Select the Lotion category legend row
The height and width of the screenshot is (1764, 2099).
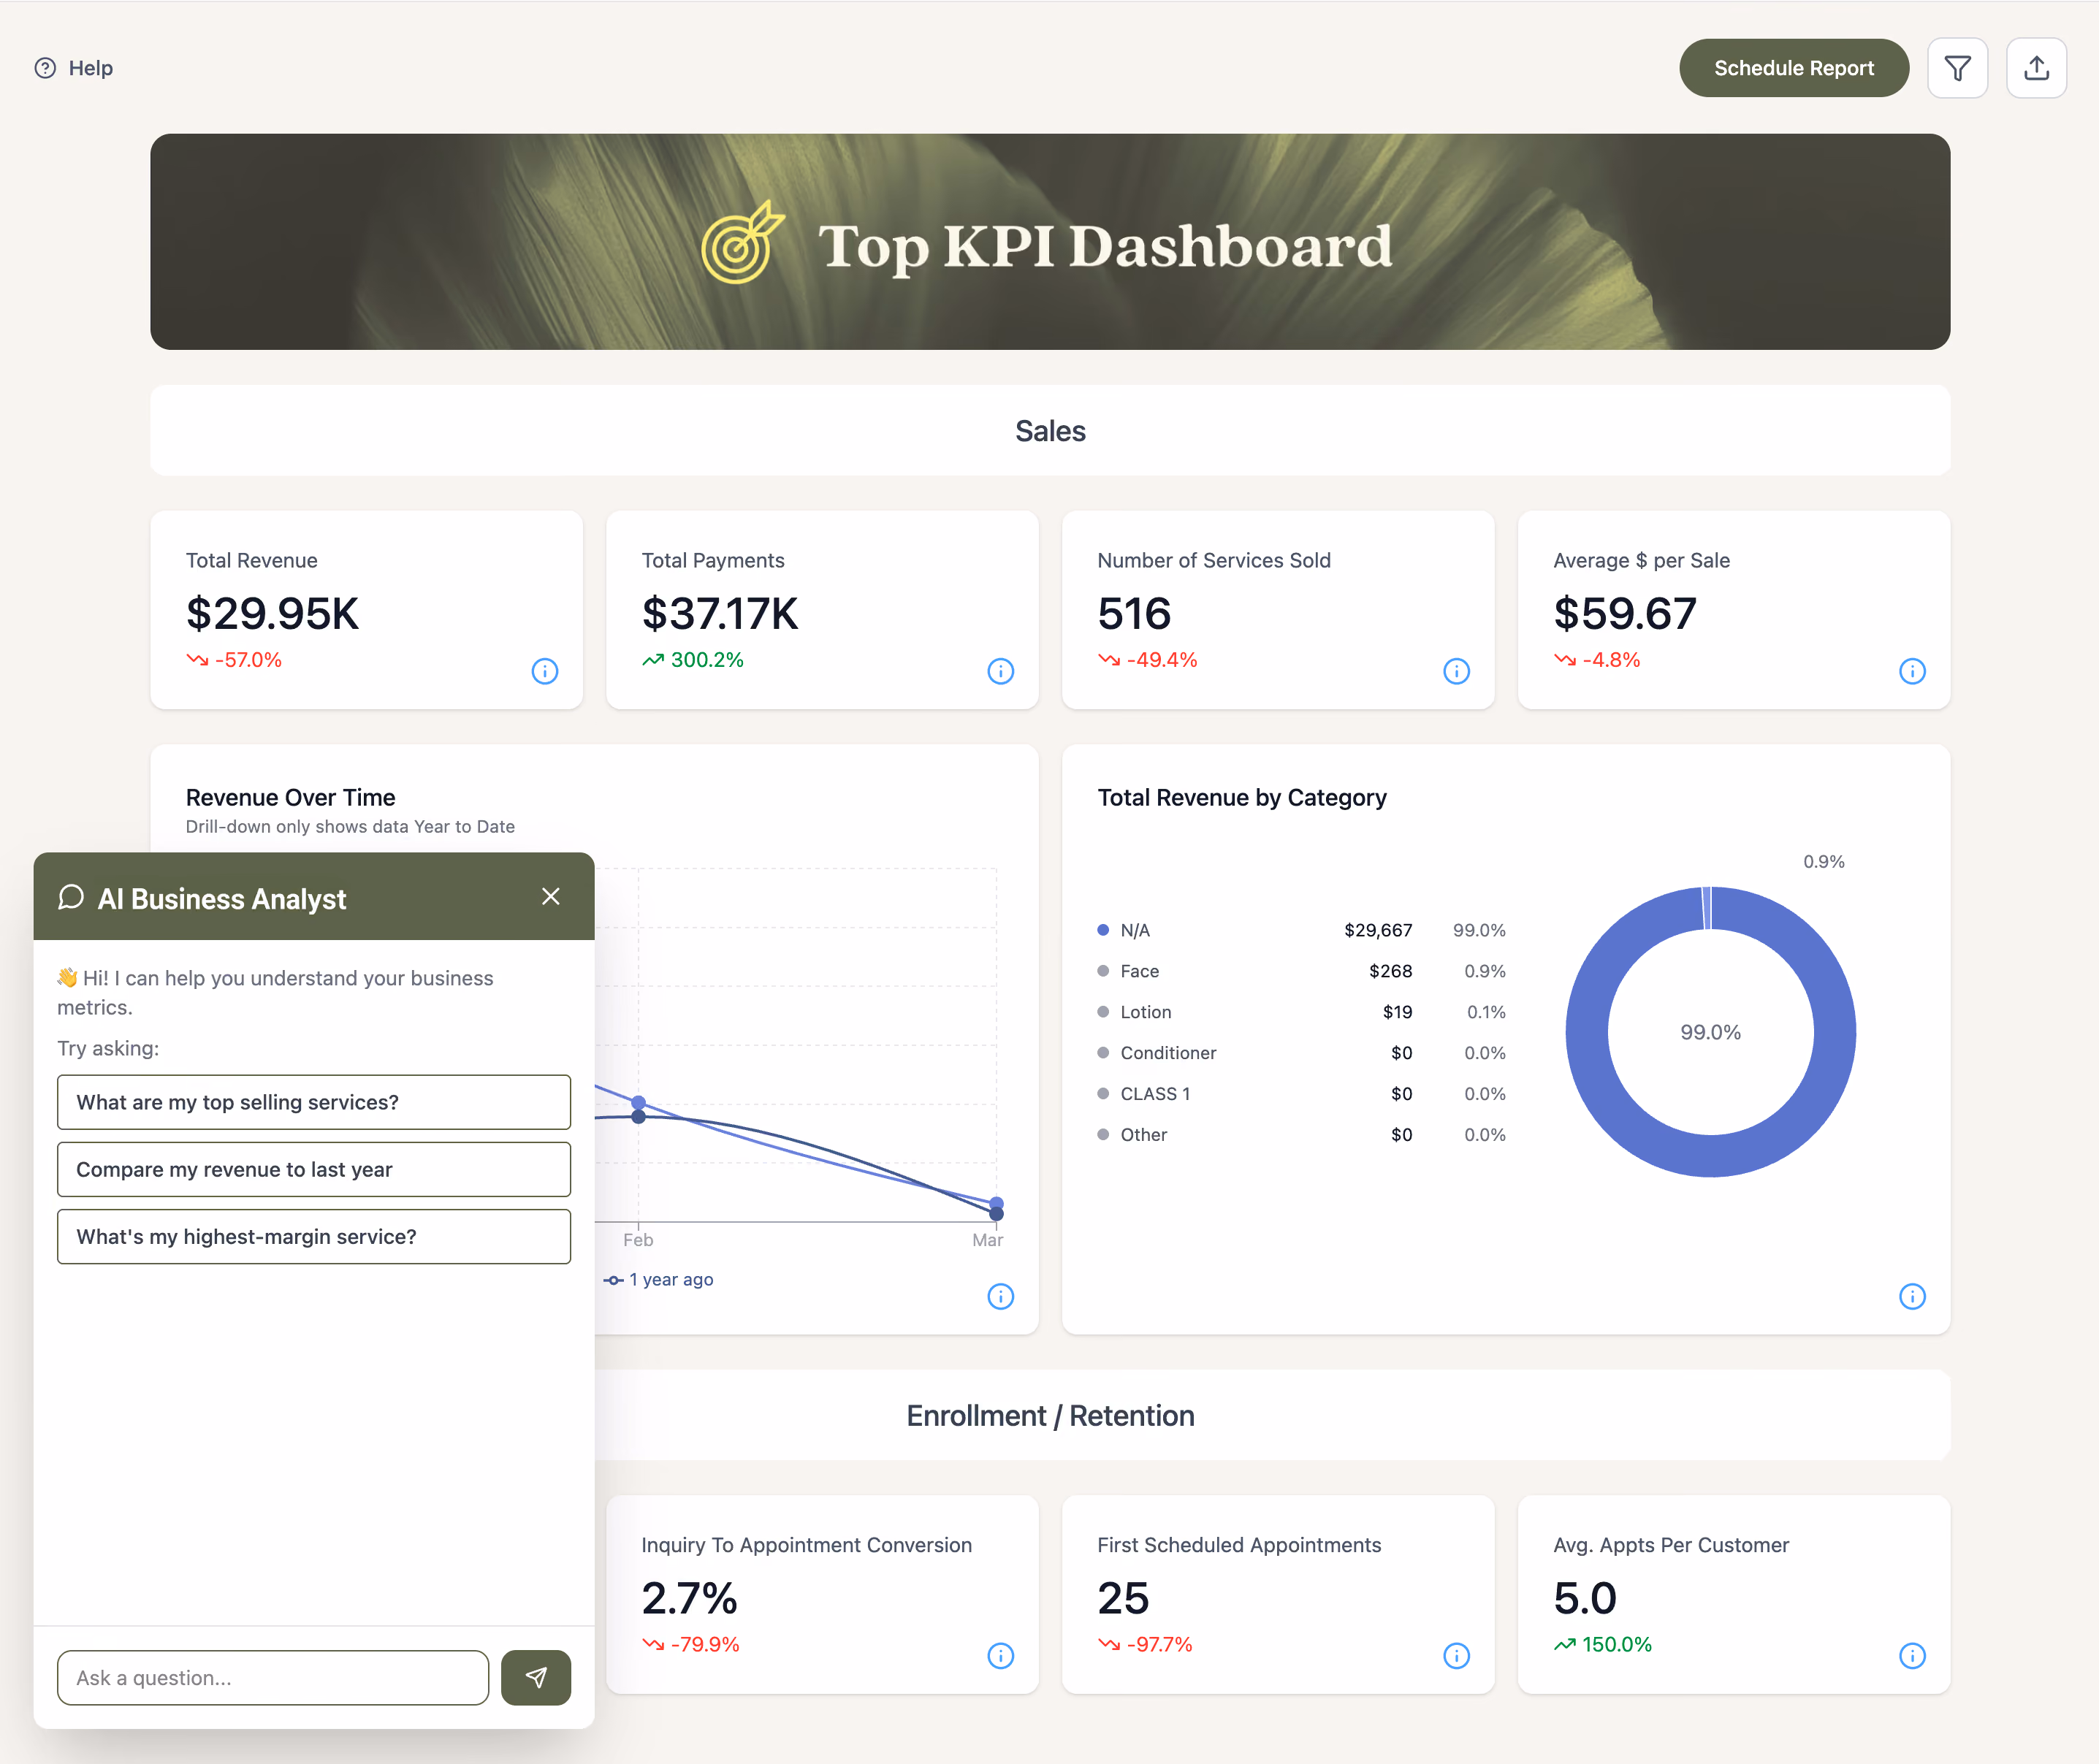point(1301,1012)
